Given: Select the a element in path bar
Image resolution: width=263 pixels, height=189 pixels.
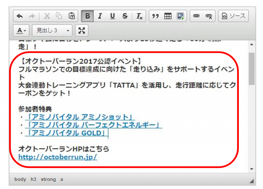Looking at the screenshot, I should [62, 179].
